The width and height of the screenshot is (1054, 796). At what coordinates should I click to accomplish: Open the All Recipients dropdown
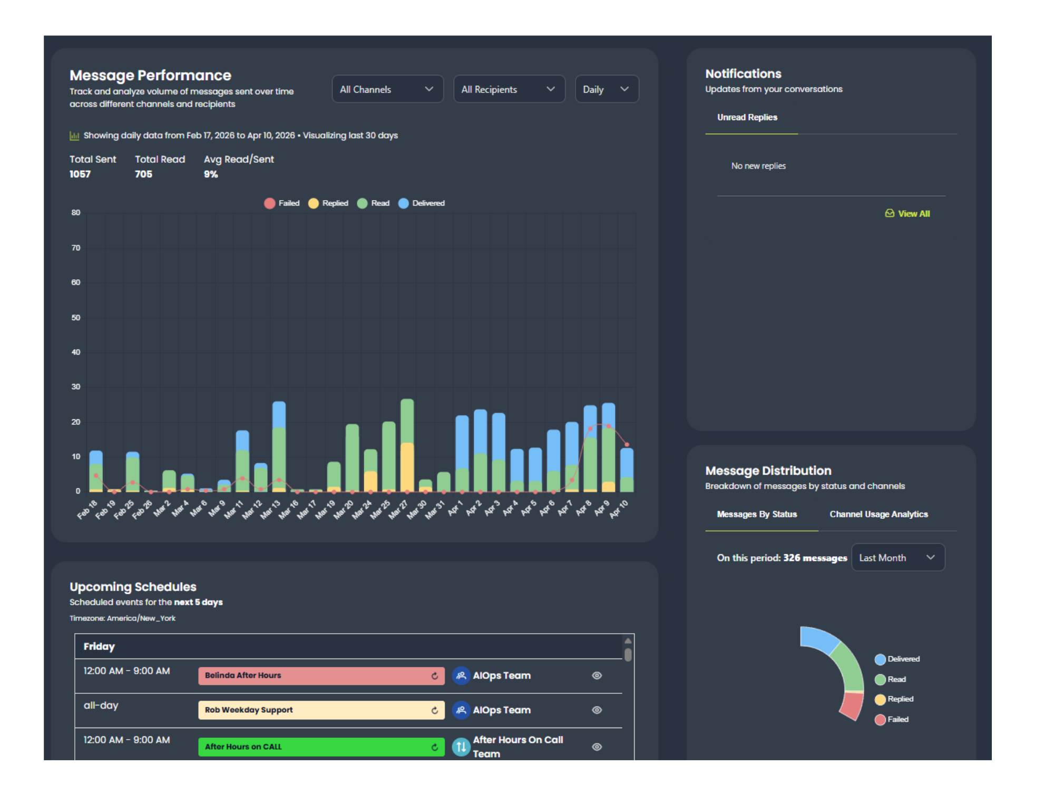click(x=509, y=89)
